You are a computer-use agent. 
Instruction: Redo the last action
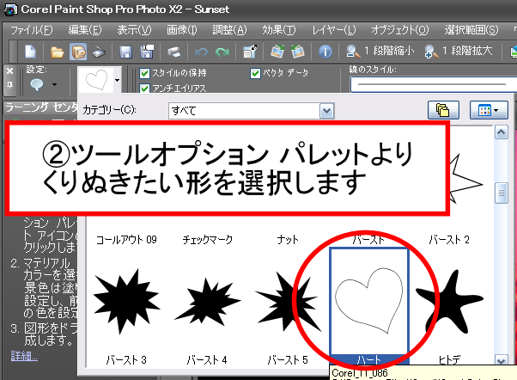click(x=222, y=52)
